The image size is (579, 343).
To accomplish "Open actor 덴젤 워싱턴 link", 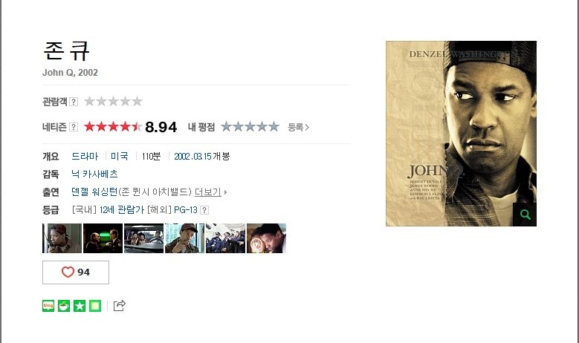I will 94,192.
